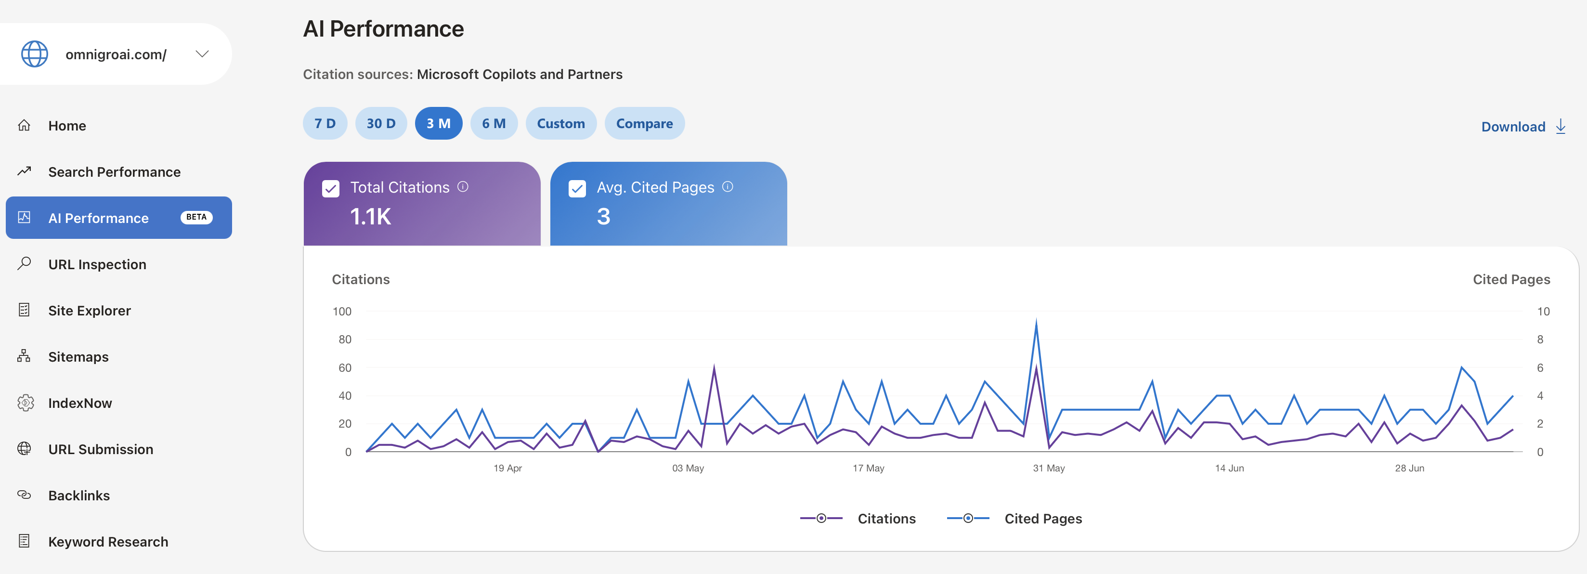Image resolution: width=1587 pixels, height=574 pixels.
Task: Toggle the Cited Pages legend item
Action: click(1014, 519)
